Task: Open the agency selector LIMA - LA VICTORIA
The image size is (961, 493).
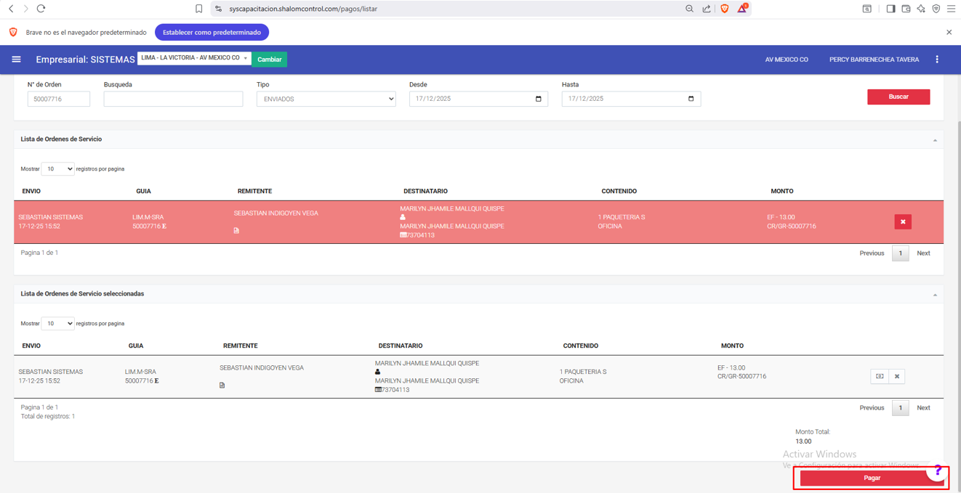Action: pos(193,58)
